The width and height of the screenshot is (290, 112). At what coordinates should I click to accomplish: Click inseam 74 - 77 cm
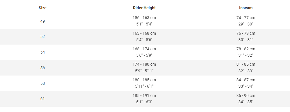click(x=246, y=18)
